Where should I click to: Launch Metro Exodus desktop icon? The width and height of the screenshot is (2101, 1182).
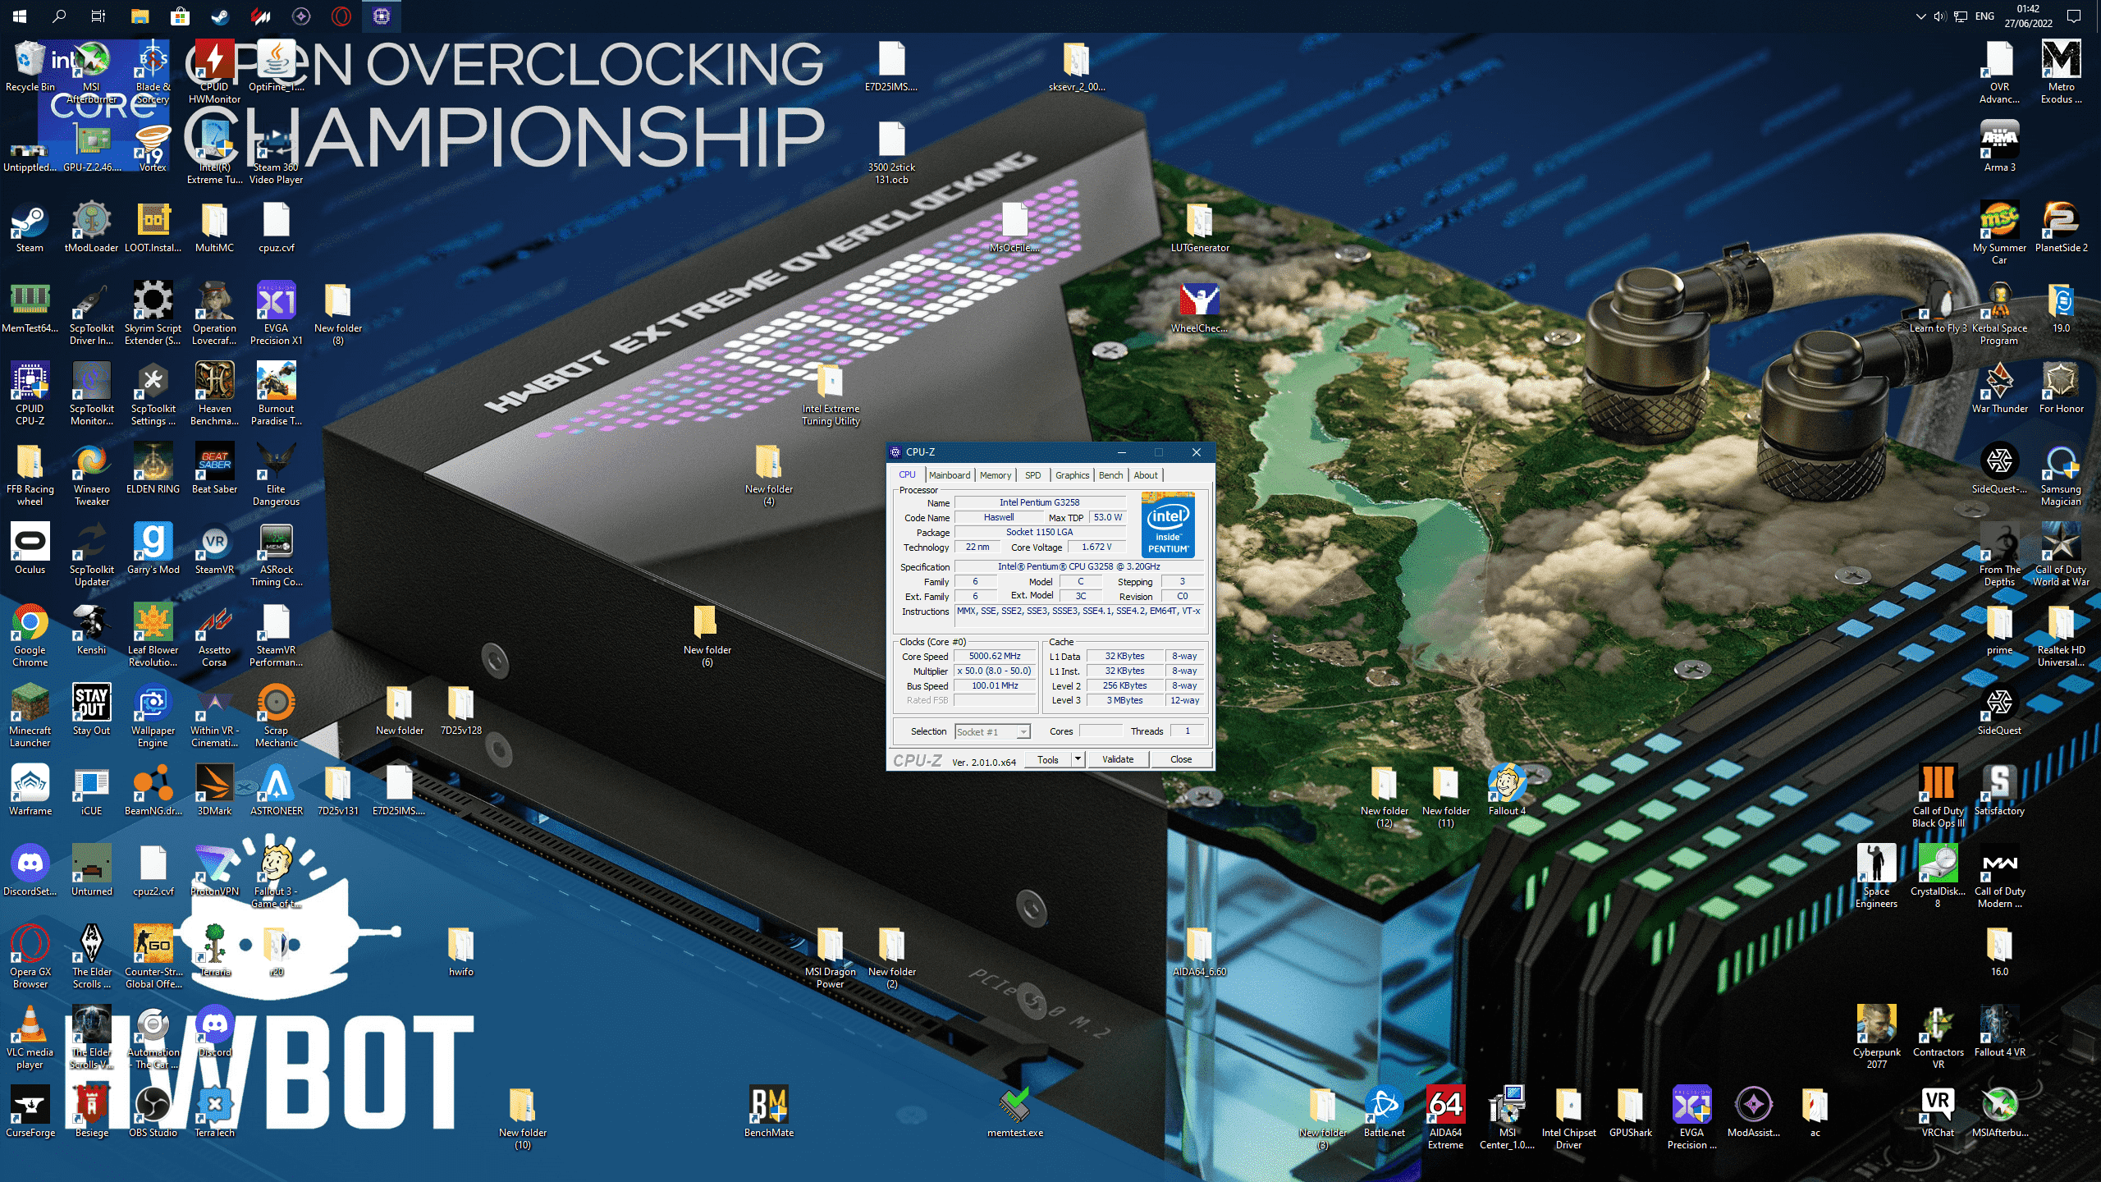click(x=2061, y=72)
